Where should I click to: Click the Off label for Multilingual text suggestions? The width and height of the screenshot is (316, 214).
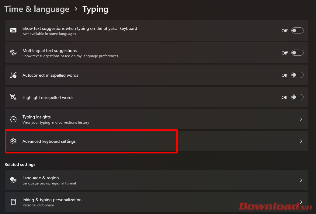pyautogui.click(x=284, y=53)
